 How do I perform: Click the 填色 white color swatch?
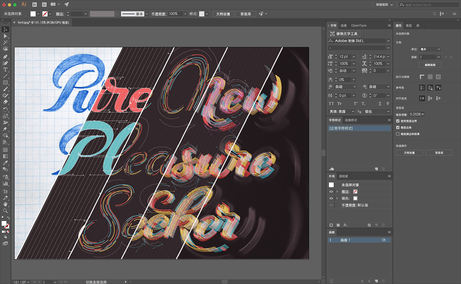point(355,198)
